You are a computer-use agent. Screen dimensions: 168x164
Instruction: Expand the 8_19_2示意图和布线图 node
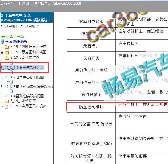(2, 52)
